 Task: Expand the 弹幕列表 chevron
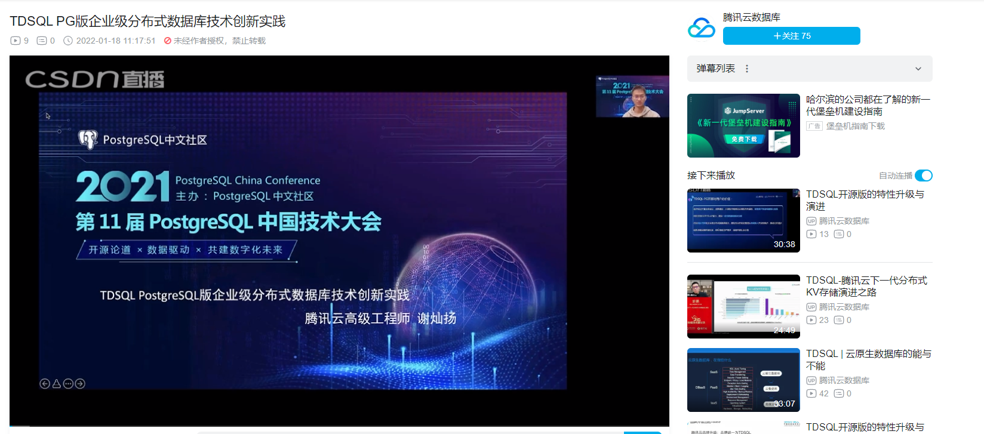(918, 69)
